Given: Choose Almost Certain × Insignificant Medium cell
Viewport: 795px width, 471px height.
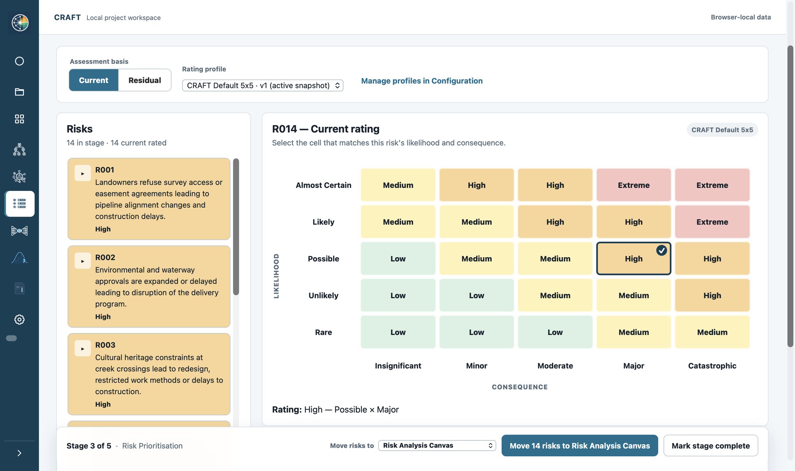Looking at the screenshot, I should pyautogui.click(x=398, y=185).
